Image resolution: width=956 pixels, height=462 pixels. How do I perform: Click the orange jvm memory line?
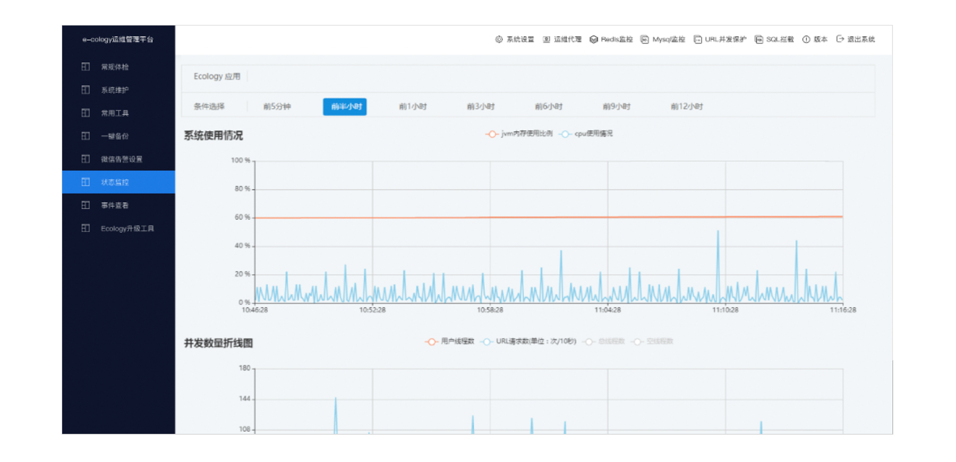click(549, 217)
